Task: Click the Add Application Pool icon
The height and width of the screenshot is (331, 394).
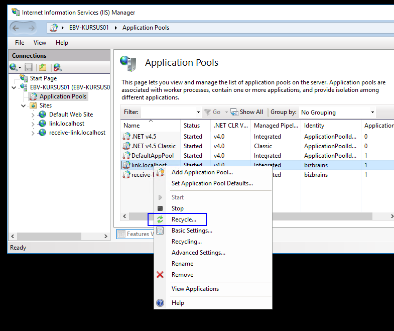Action: coord(160,172)
